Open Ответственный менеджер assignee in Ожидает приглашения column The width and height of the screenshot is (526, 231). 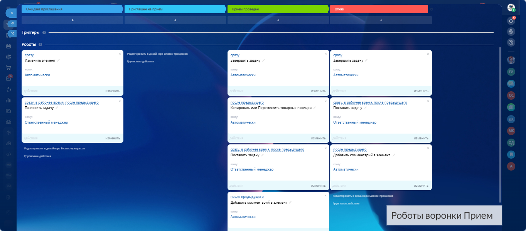(46, 122)
